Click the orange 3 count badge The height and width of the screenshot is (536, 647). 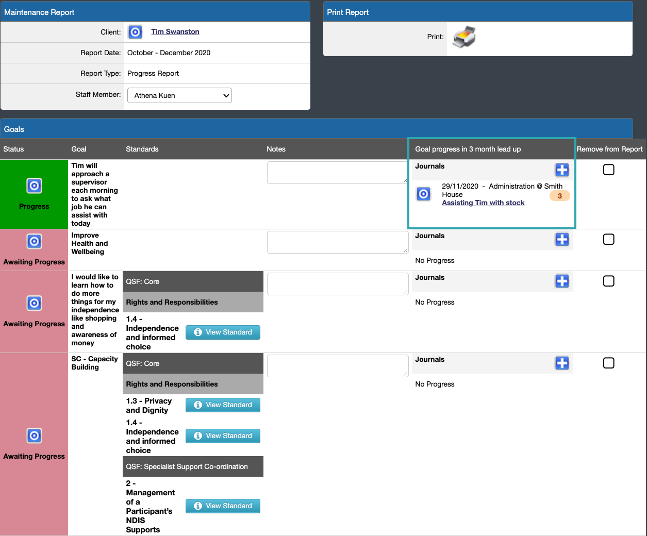[559, 196]
